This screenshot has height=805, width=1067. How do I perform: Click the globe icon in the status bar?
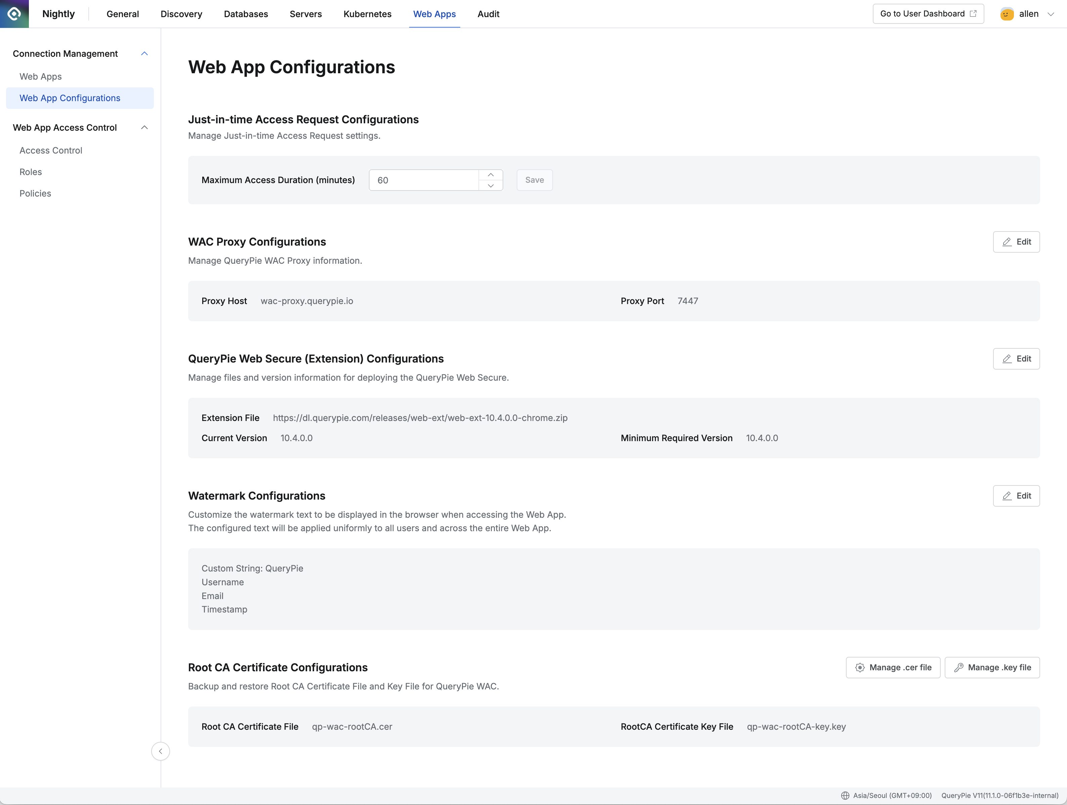point(846,796)
